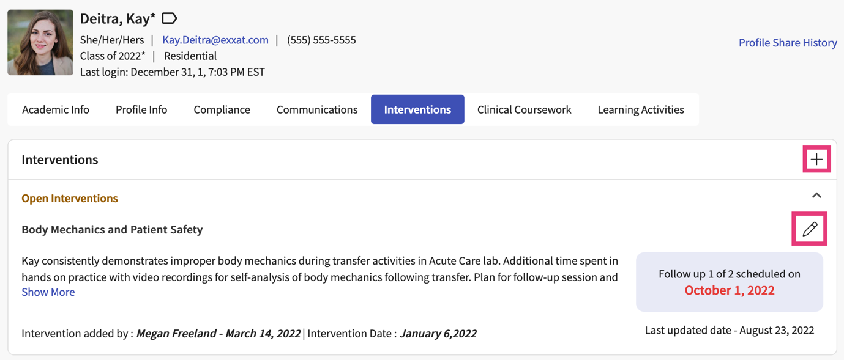Click the Kay.Deitra@exxat.com email link

[215, 40]
